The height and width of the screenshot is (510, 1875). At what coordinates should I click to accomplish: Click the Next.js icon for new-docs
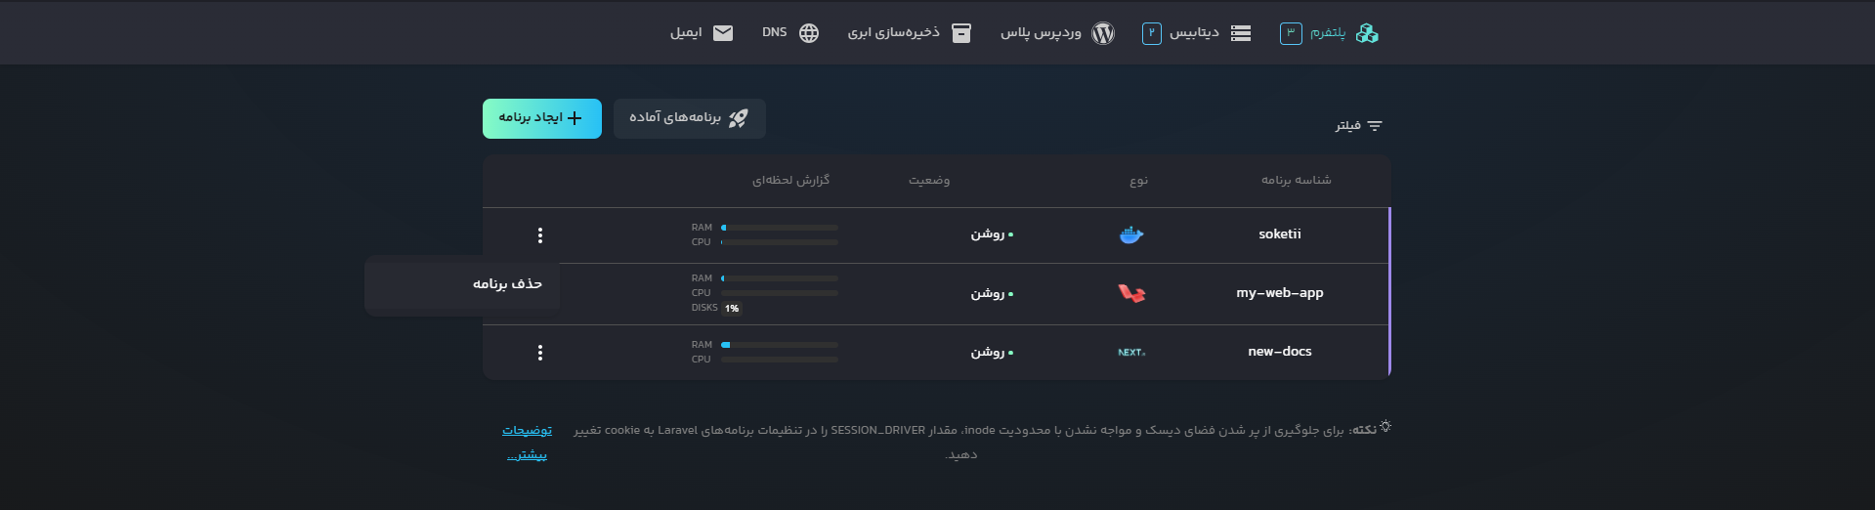tap(1131, 352)
